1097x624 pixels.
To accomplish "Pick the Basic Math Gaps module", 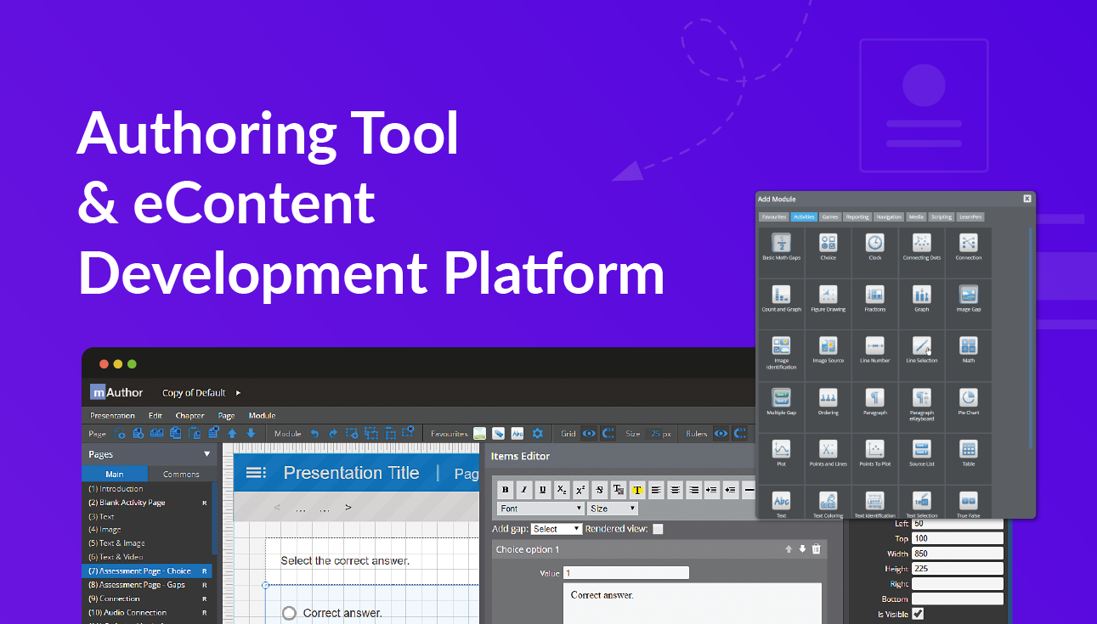I will (781, 246).
